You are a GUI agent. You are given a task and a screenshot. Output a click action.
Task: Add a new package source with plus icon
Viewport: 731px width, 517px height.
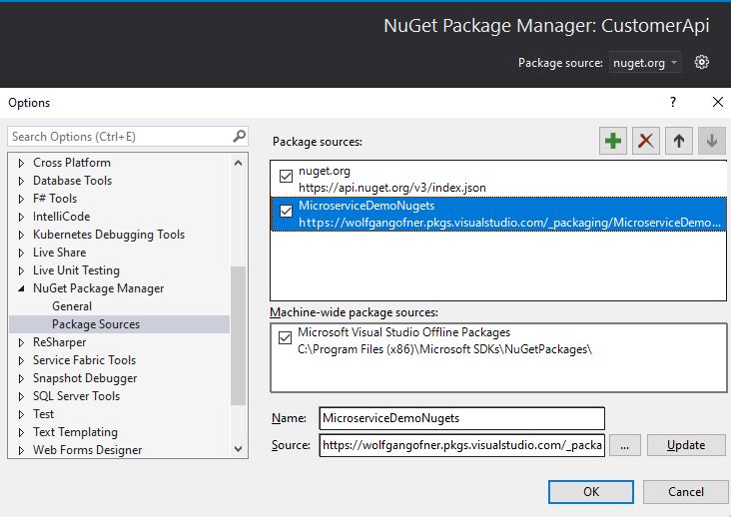tap(612, 141)
